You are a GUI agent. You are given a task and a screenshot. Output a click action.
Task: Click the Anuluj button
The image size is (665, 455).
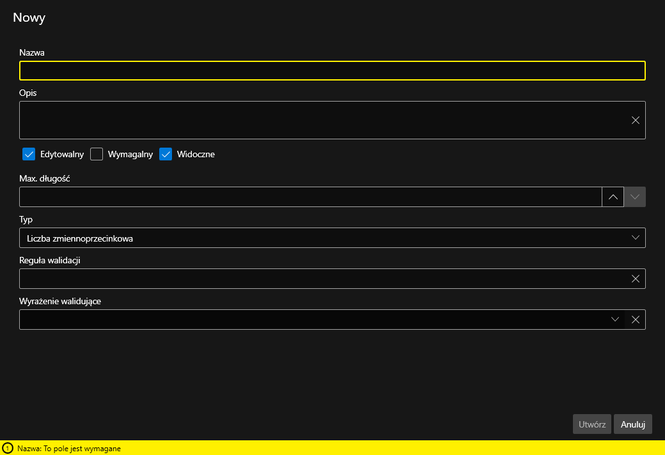[632, 424]
